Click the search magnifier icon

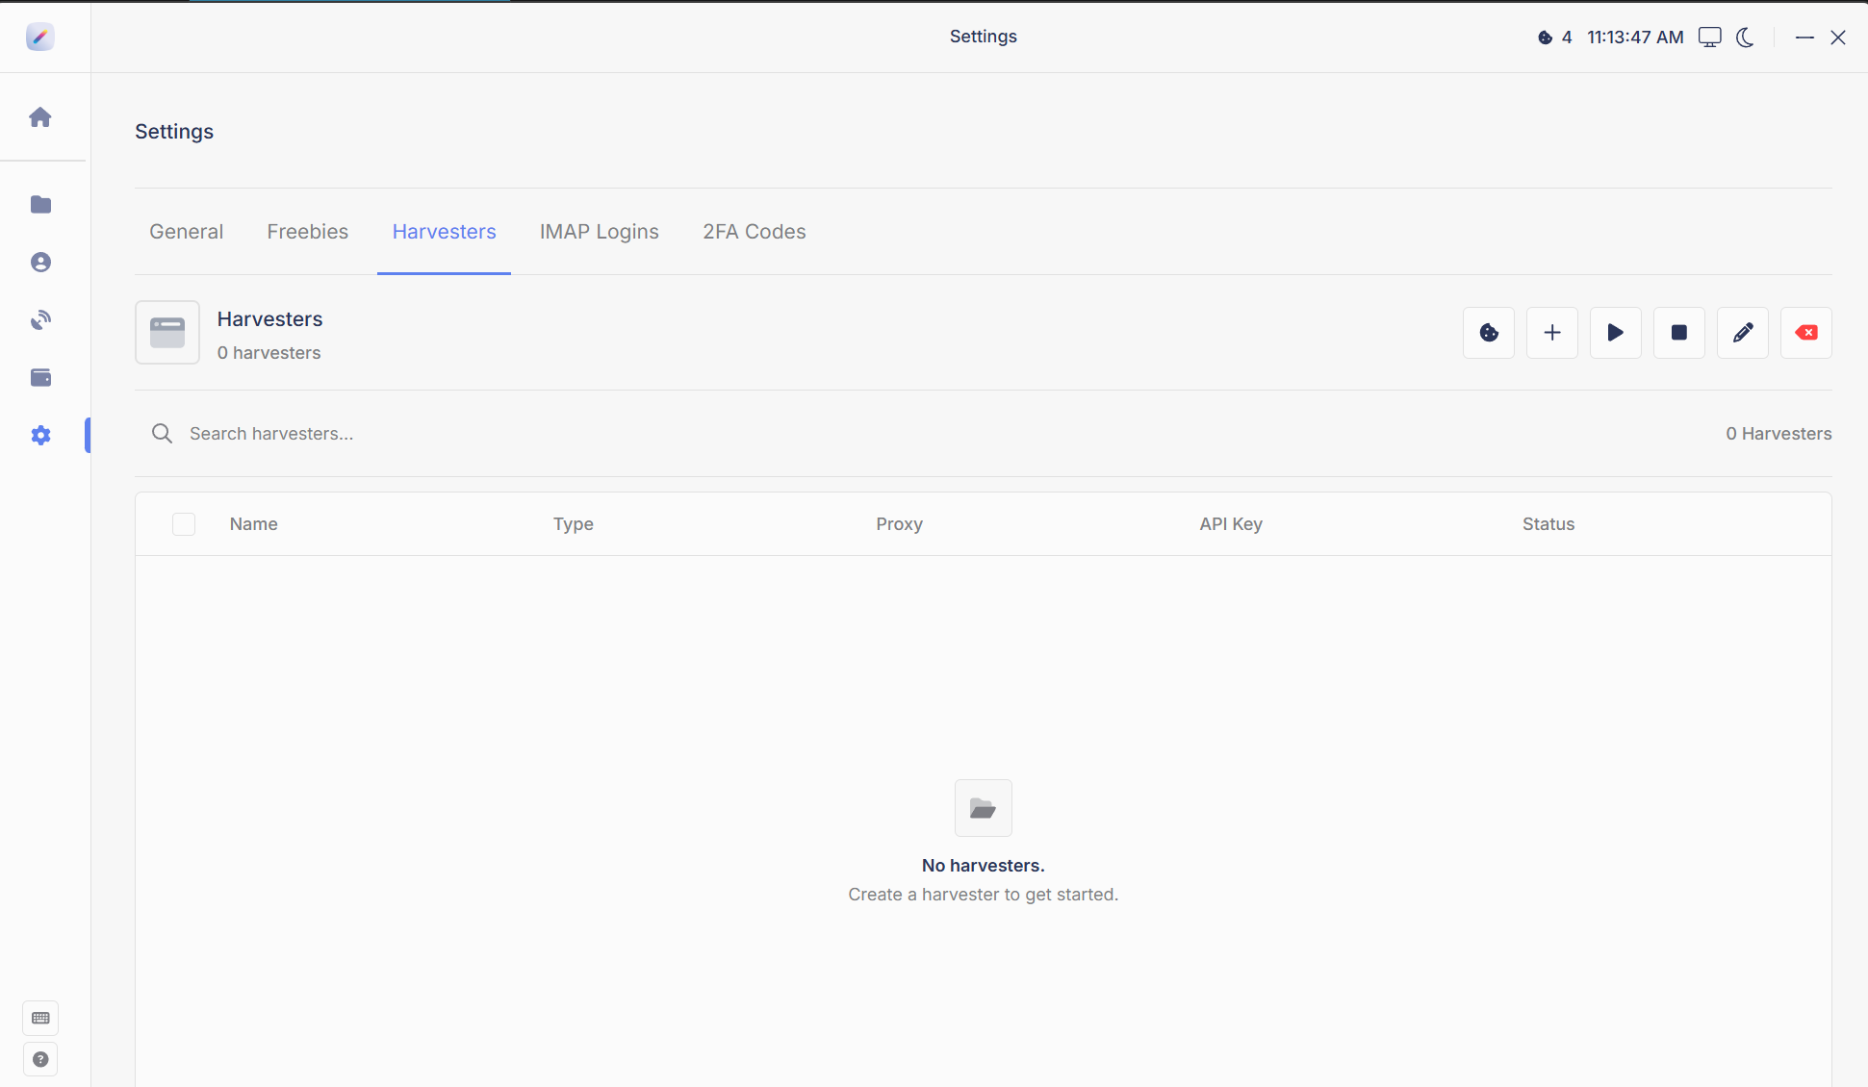[163, 434]
